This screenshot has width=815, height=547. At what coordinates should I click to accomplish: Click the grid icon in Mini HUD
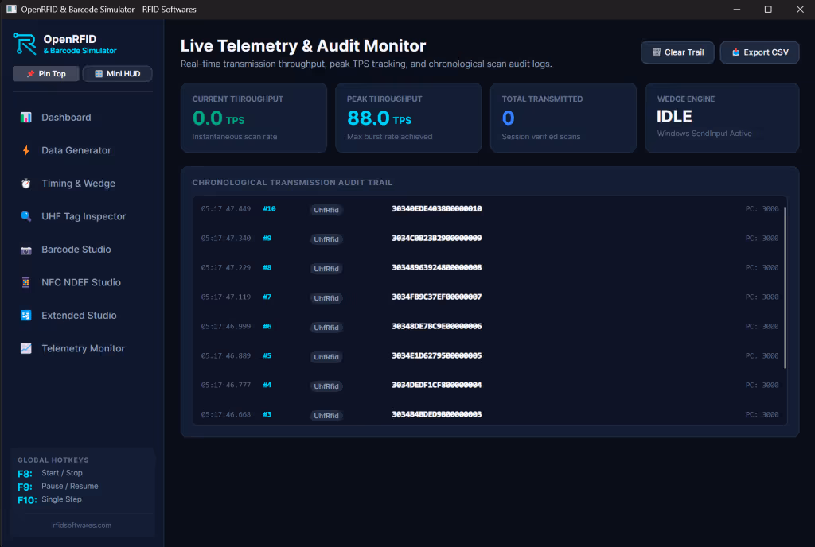point(99,74)
